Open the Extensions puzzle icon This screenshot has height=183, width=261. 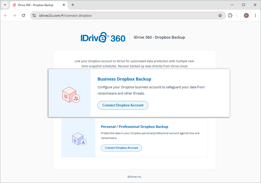click(x=230, y=15)
